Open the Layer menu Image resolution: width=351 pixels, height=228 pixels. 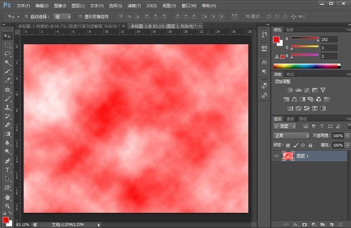[x=78, y=6]
